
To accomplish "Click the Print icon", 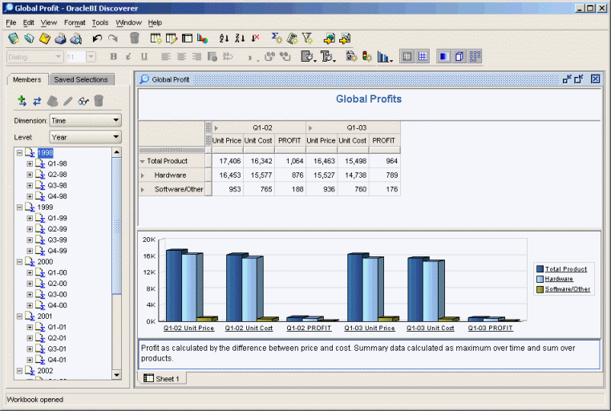I will [60, 38].
